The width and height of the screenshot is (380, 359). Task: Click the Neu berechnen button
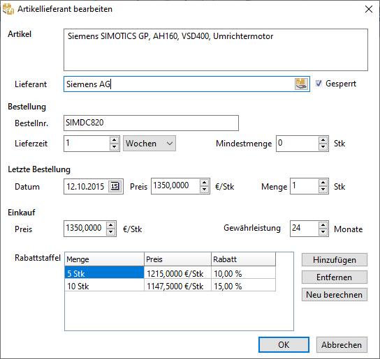(335, 295)
